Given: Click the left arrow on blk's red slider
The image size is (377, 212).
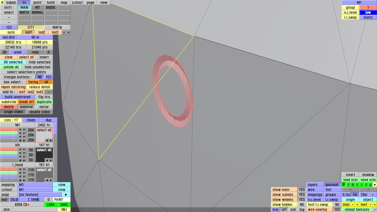Looking at the screenshot, I should click(x=20, y=150).
